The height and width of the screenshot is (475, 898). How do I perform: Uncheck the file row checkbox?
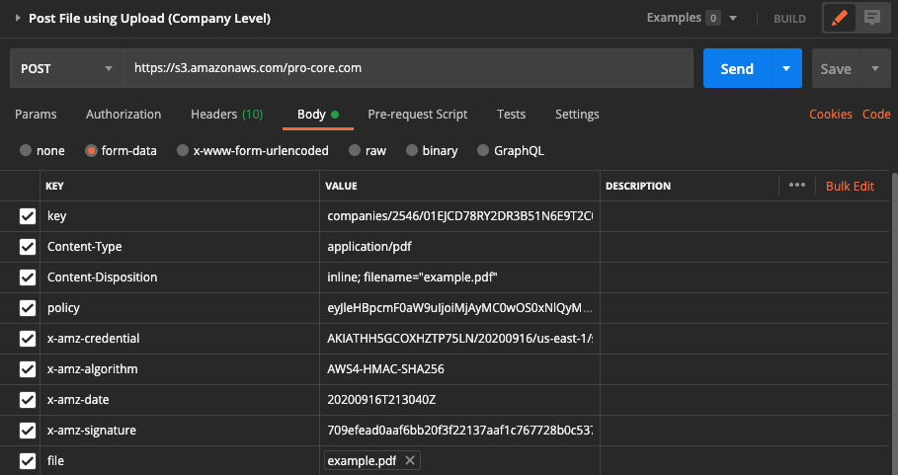(28, 461)
